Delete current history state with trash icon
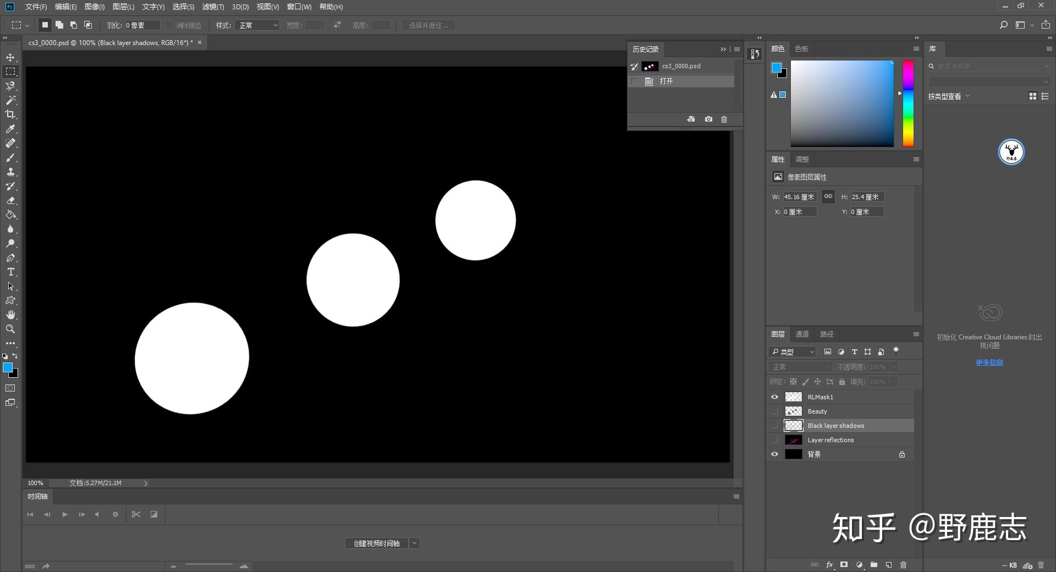Screen dimensions: 1056x572 click(x=724, y=119)
